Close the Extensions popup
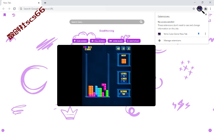Image resolution: width=214 pixels, height=134 pixels. pyautogui.click(x=206, y=14)
